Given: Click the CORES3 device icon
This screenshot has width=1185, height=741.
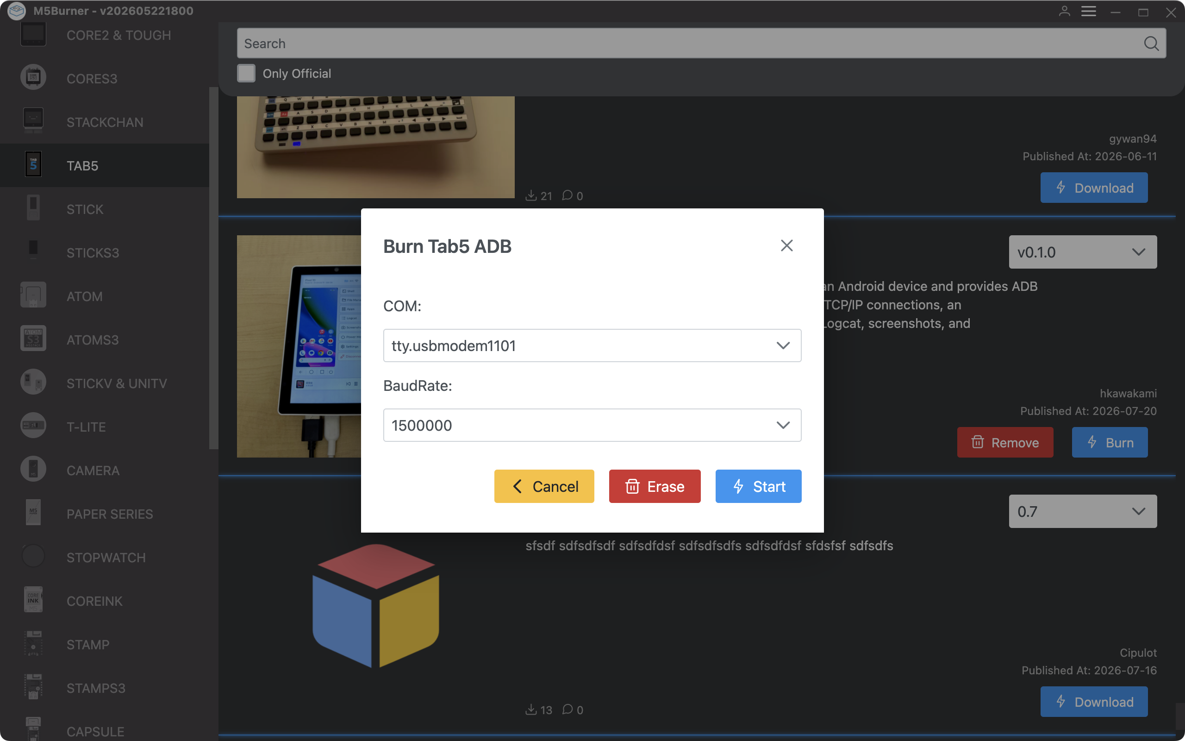Looking at the screenshot, I should (x=33, y=78).
